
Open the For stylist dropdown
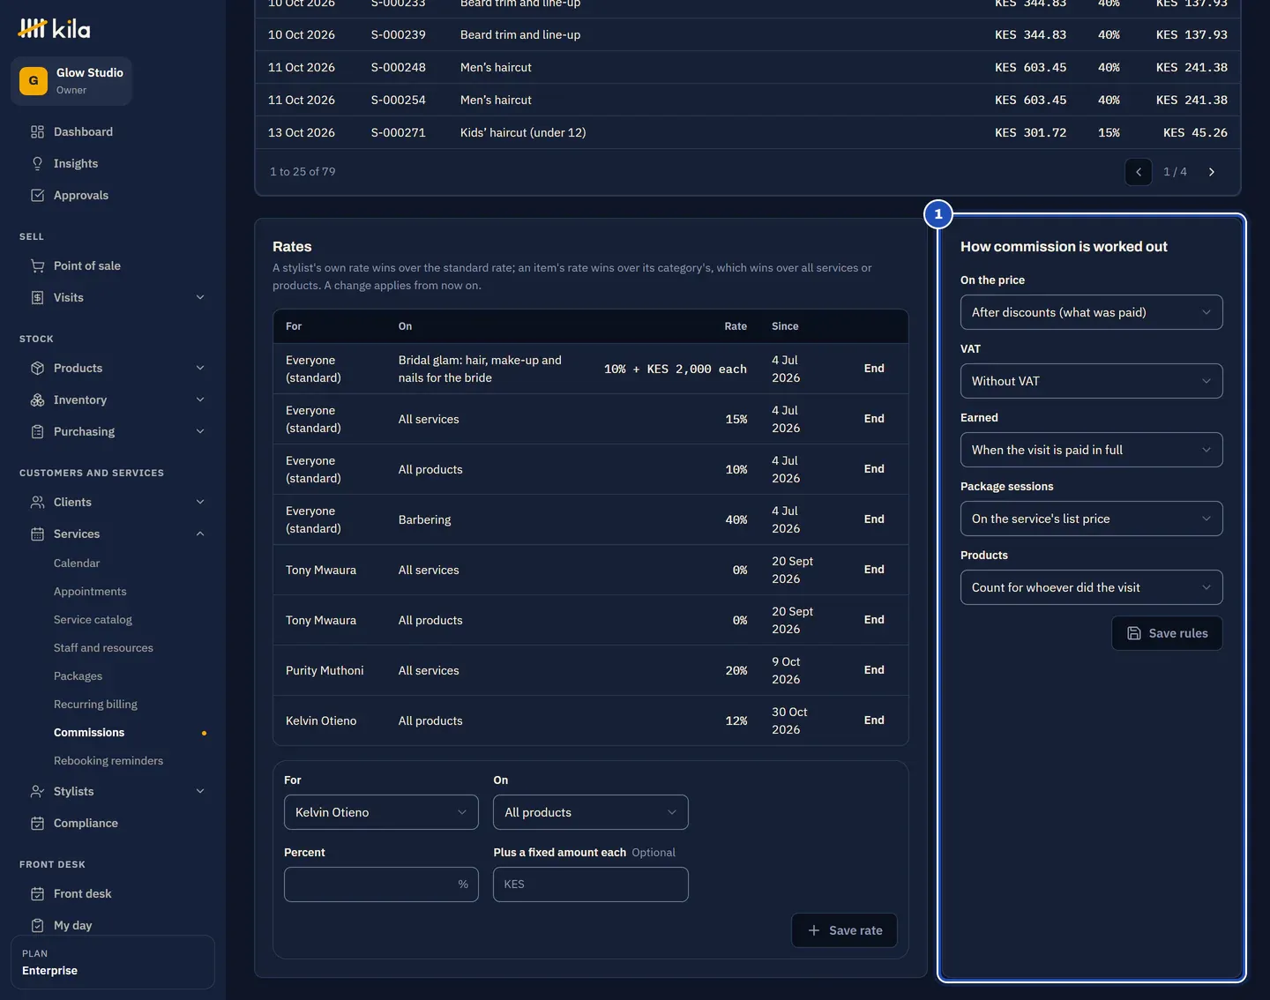coord(381,812)
